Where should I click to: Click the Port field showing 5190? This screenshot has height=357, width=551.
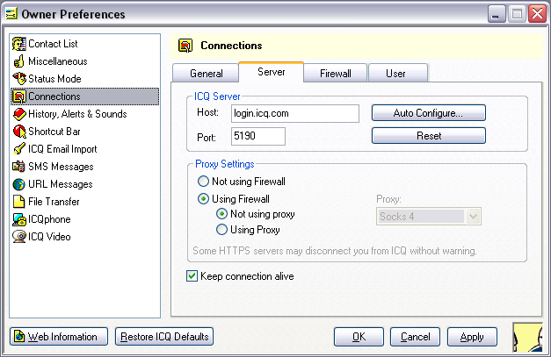tap(258, 136)
